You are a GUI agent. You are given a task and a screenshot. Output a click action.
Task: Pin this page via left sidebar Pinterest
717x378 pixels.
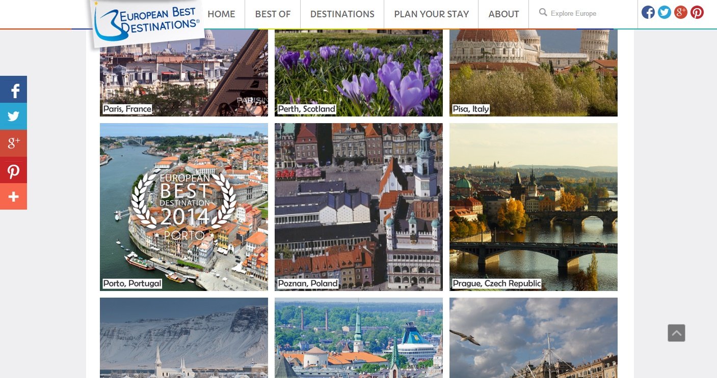13,170
